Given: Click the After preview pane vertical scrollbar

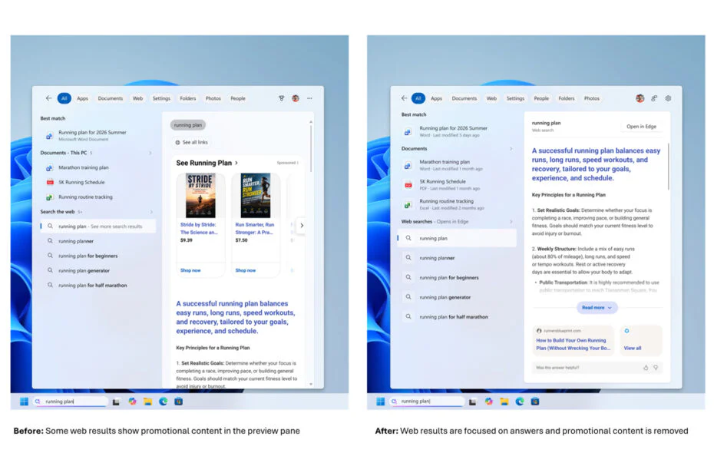Looking at the screenshot, I should (x=669, y=167).
